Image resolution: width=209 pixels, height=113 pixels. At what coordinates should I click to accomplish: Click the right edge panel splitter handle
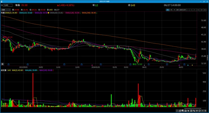click(207, 58)
